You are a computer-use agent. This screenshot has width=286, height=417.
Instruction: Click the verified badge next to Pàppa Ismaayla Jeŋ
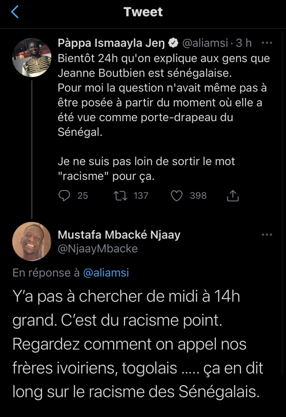click(x=173, y=42)
